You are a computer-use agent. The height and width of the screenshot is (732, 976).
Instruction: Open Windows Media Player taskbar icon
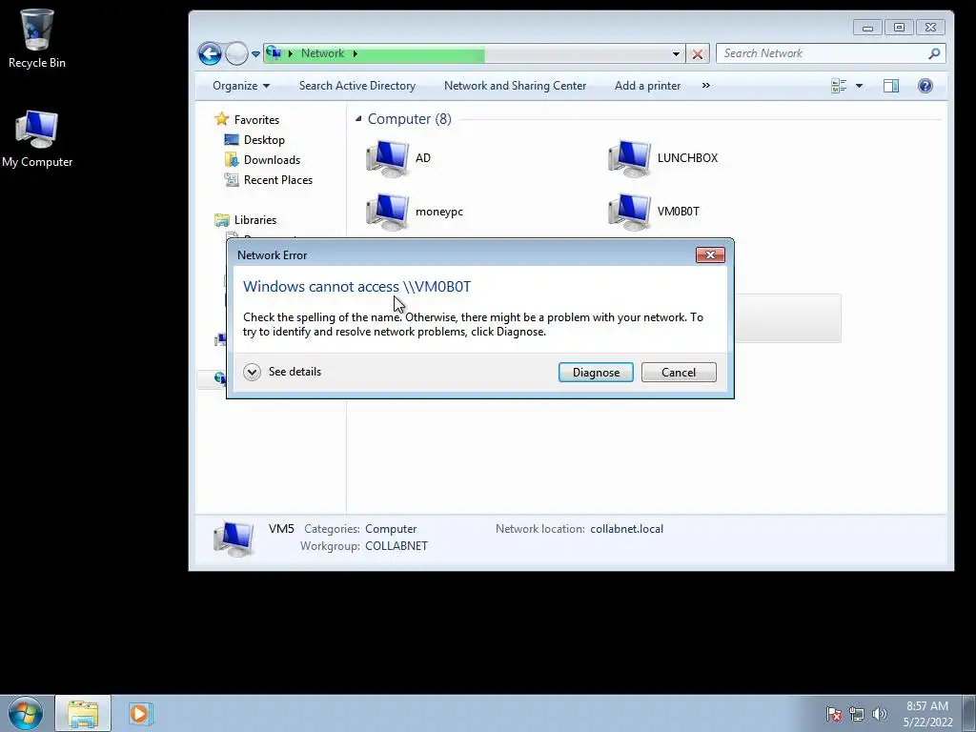[x=139, y=713]
